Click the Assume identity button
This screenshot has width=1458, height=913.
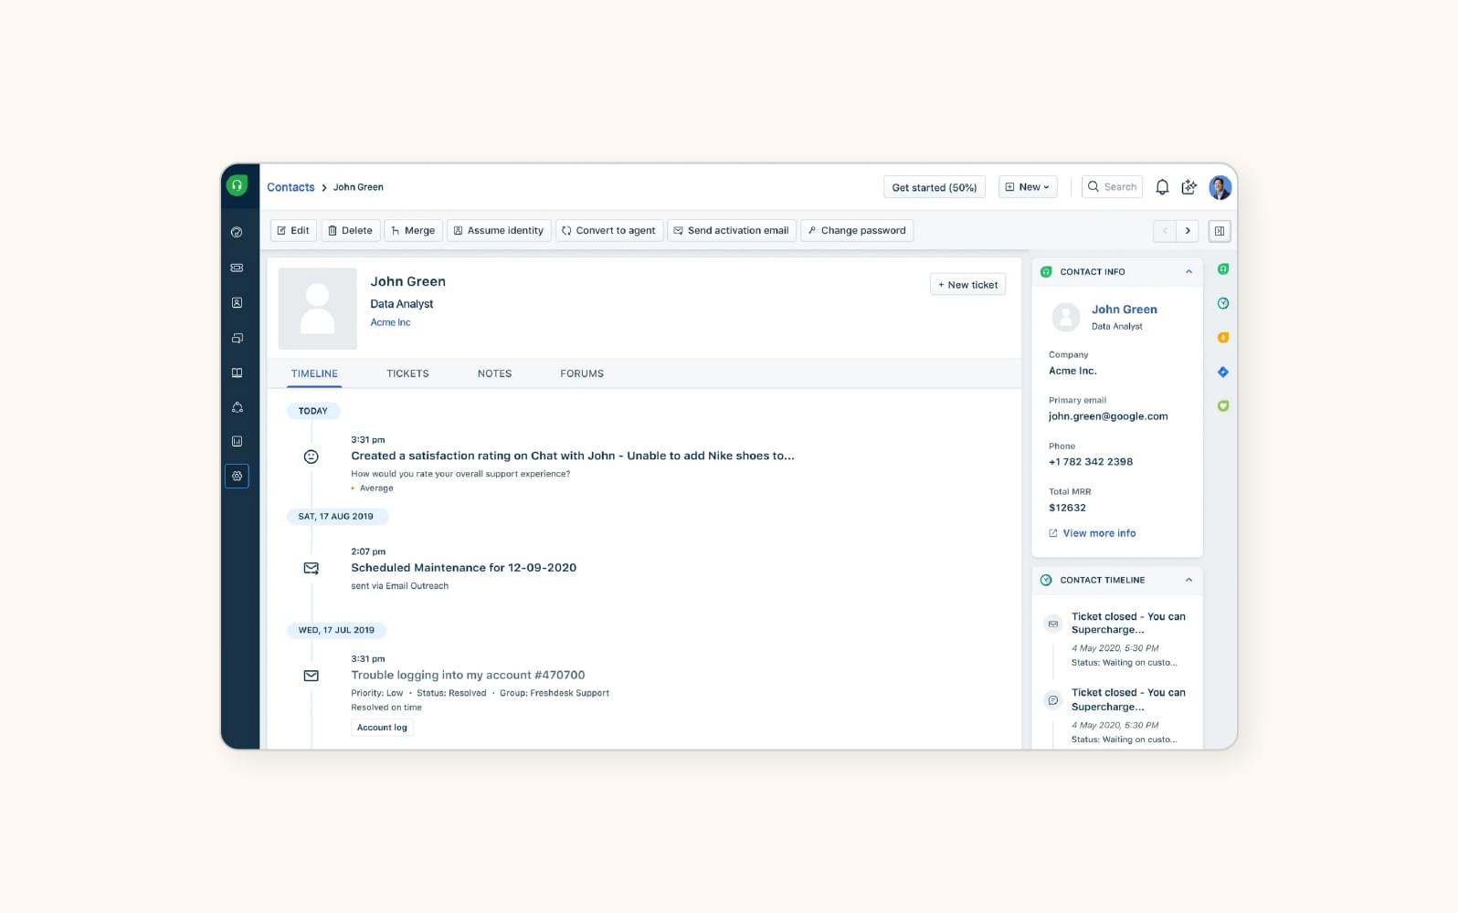(499, 230)
